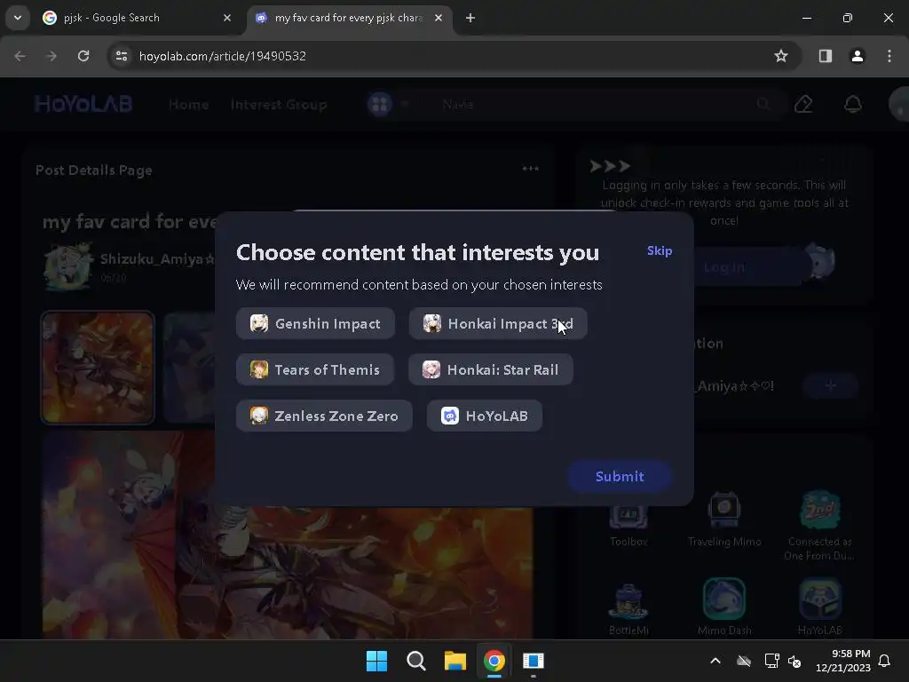The width and height of the screenshot is (909, 682).
Task: Close the my fav card tab
Action: coord(439,18)
